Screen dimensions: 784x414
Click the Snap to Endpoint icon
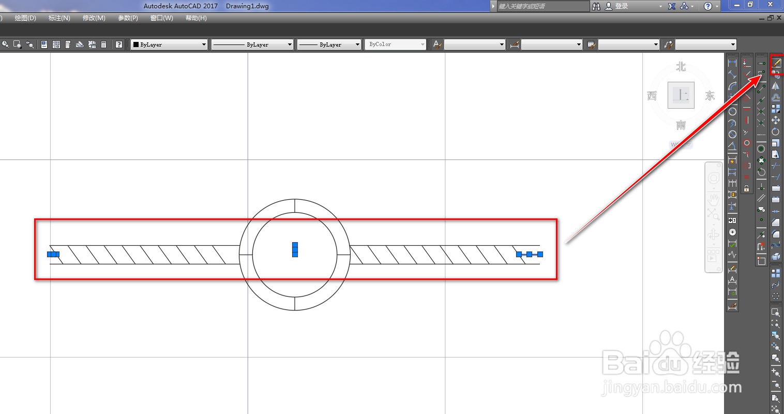pos(761,89)
